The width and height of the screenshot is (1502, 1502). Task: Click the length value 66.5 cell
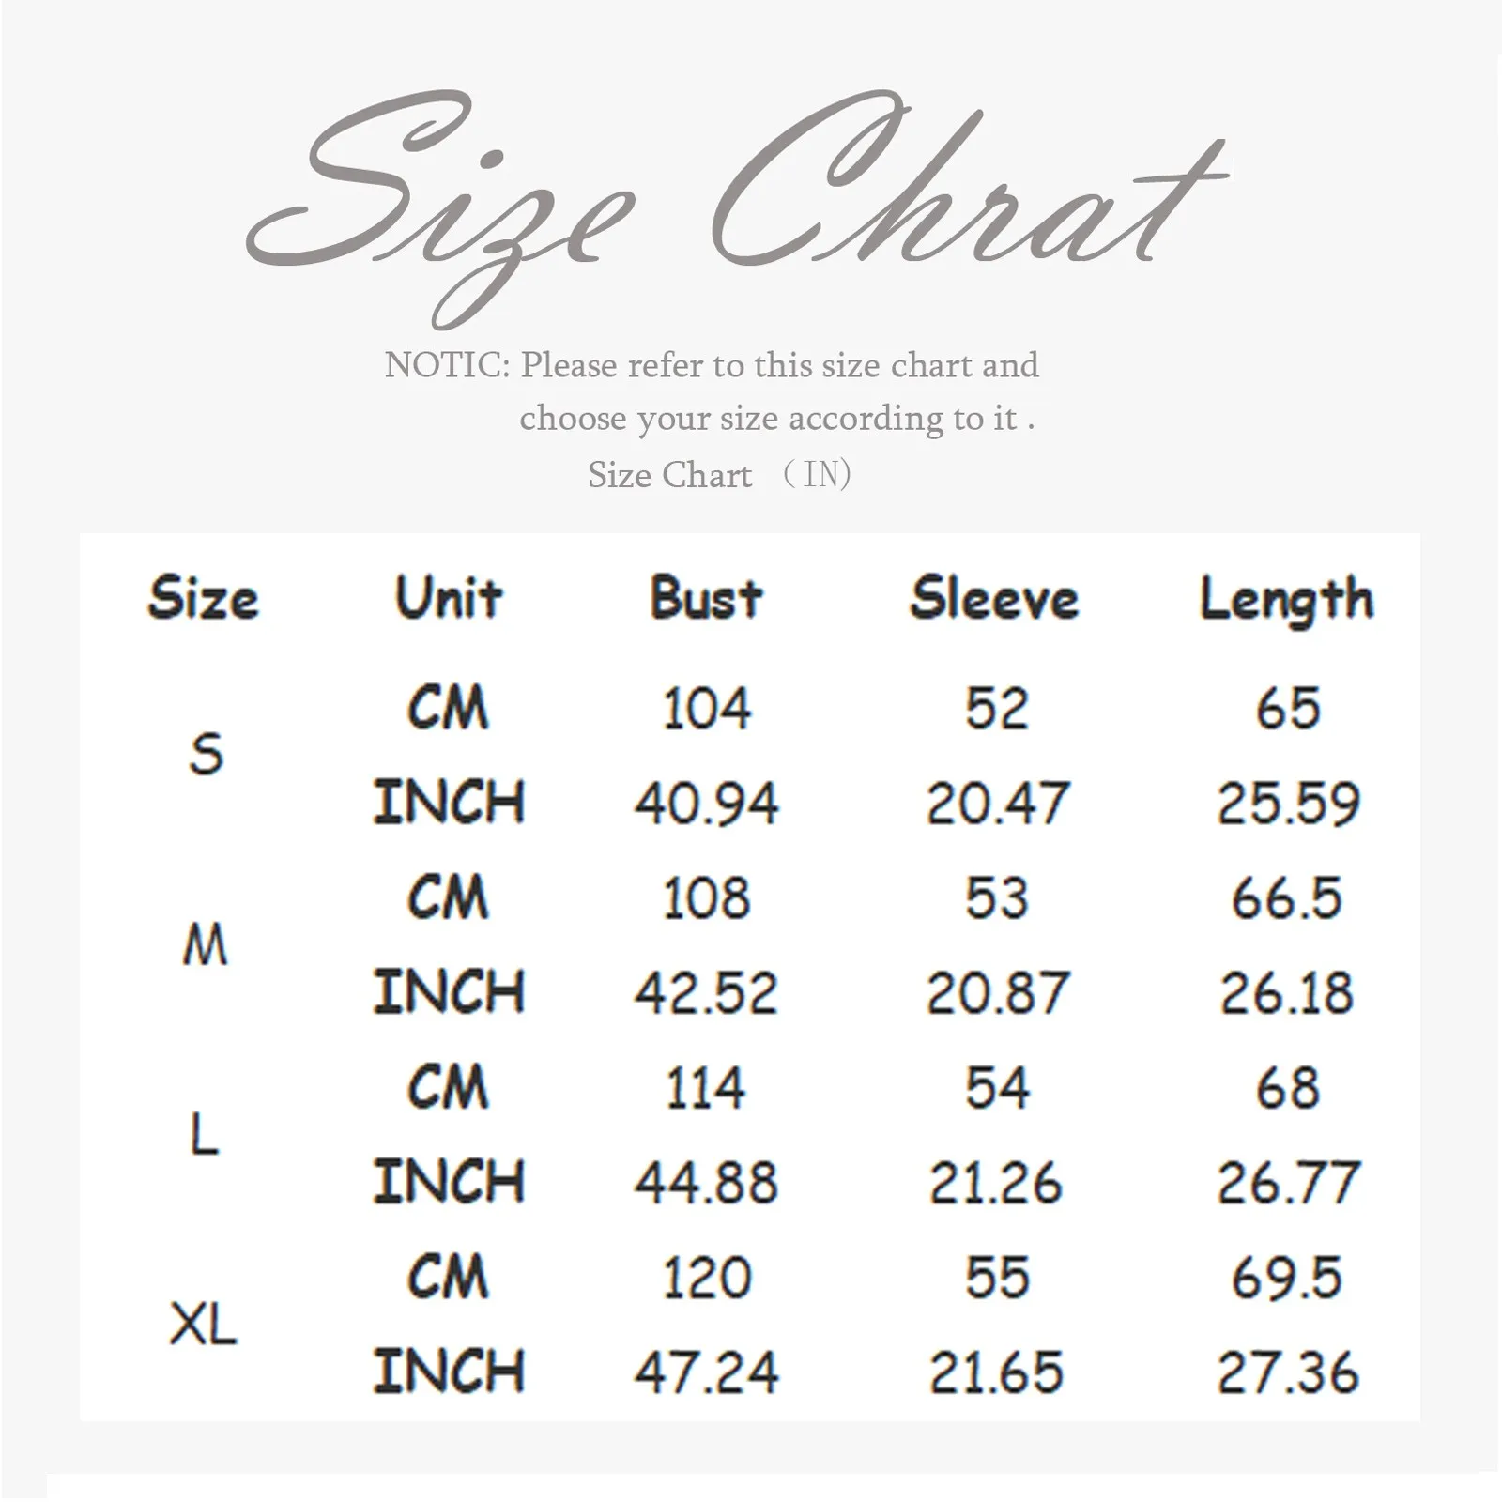point(1287,898)
